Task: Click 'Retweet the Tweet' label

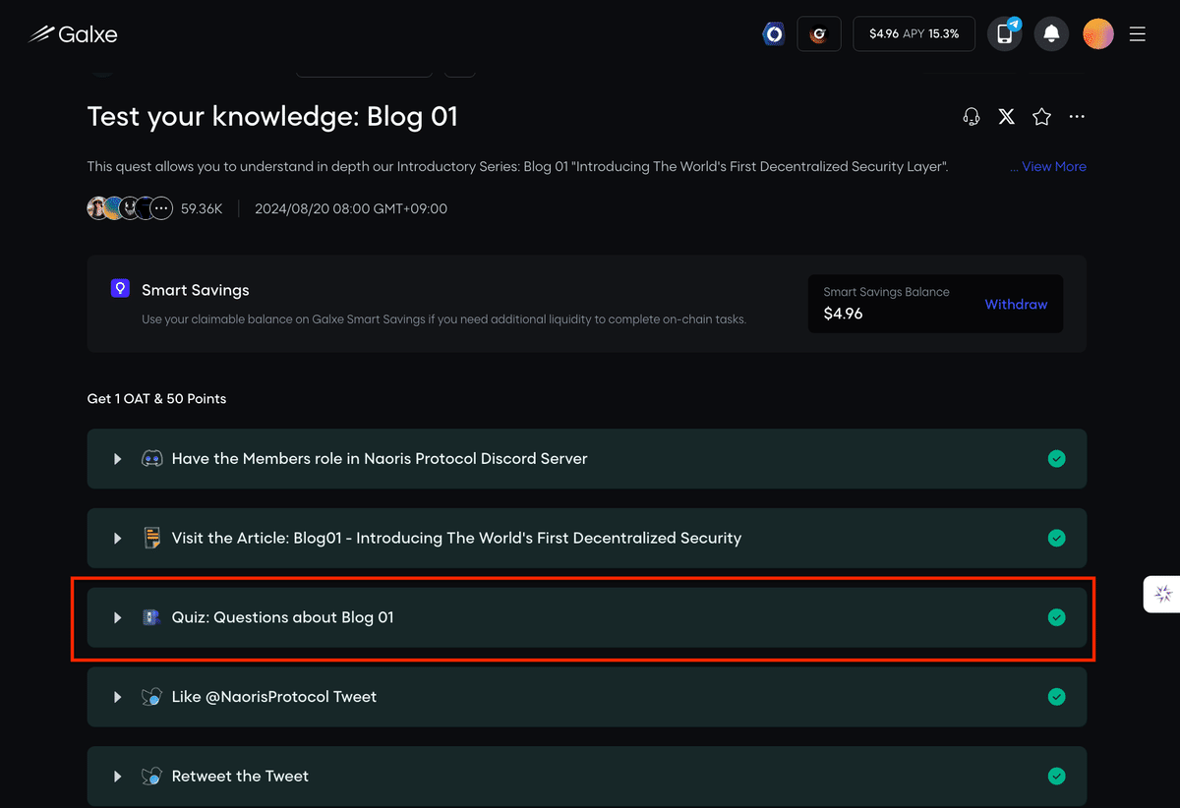Action: pyautogui.click(x=240, y=777)
